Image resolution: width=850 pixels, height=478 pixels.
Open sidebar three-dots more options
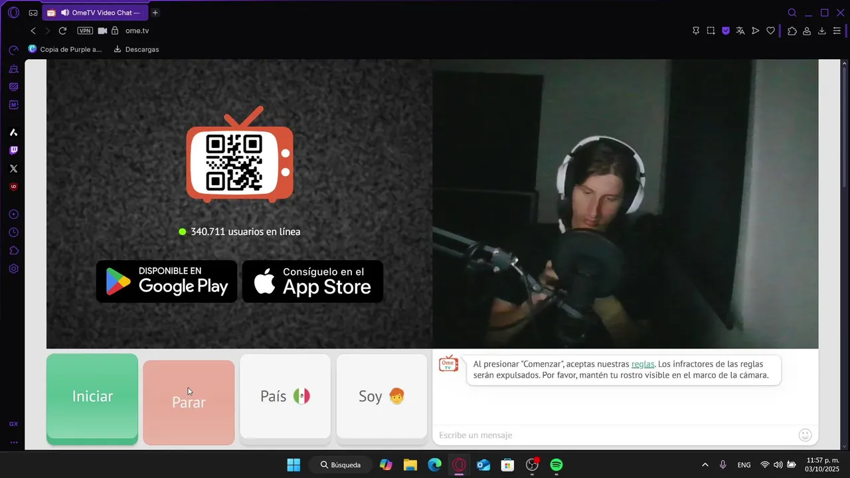[13, 442]
